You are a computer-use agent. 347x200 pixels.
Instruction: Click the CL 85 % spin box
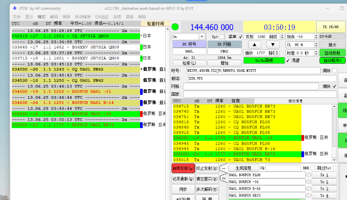302,45
